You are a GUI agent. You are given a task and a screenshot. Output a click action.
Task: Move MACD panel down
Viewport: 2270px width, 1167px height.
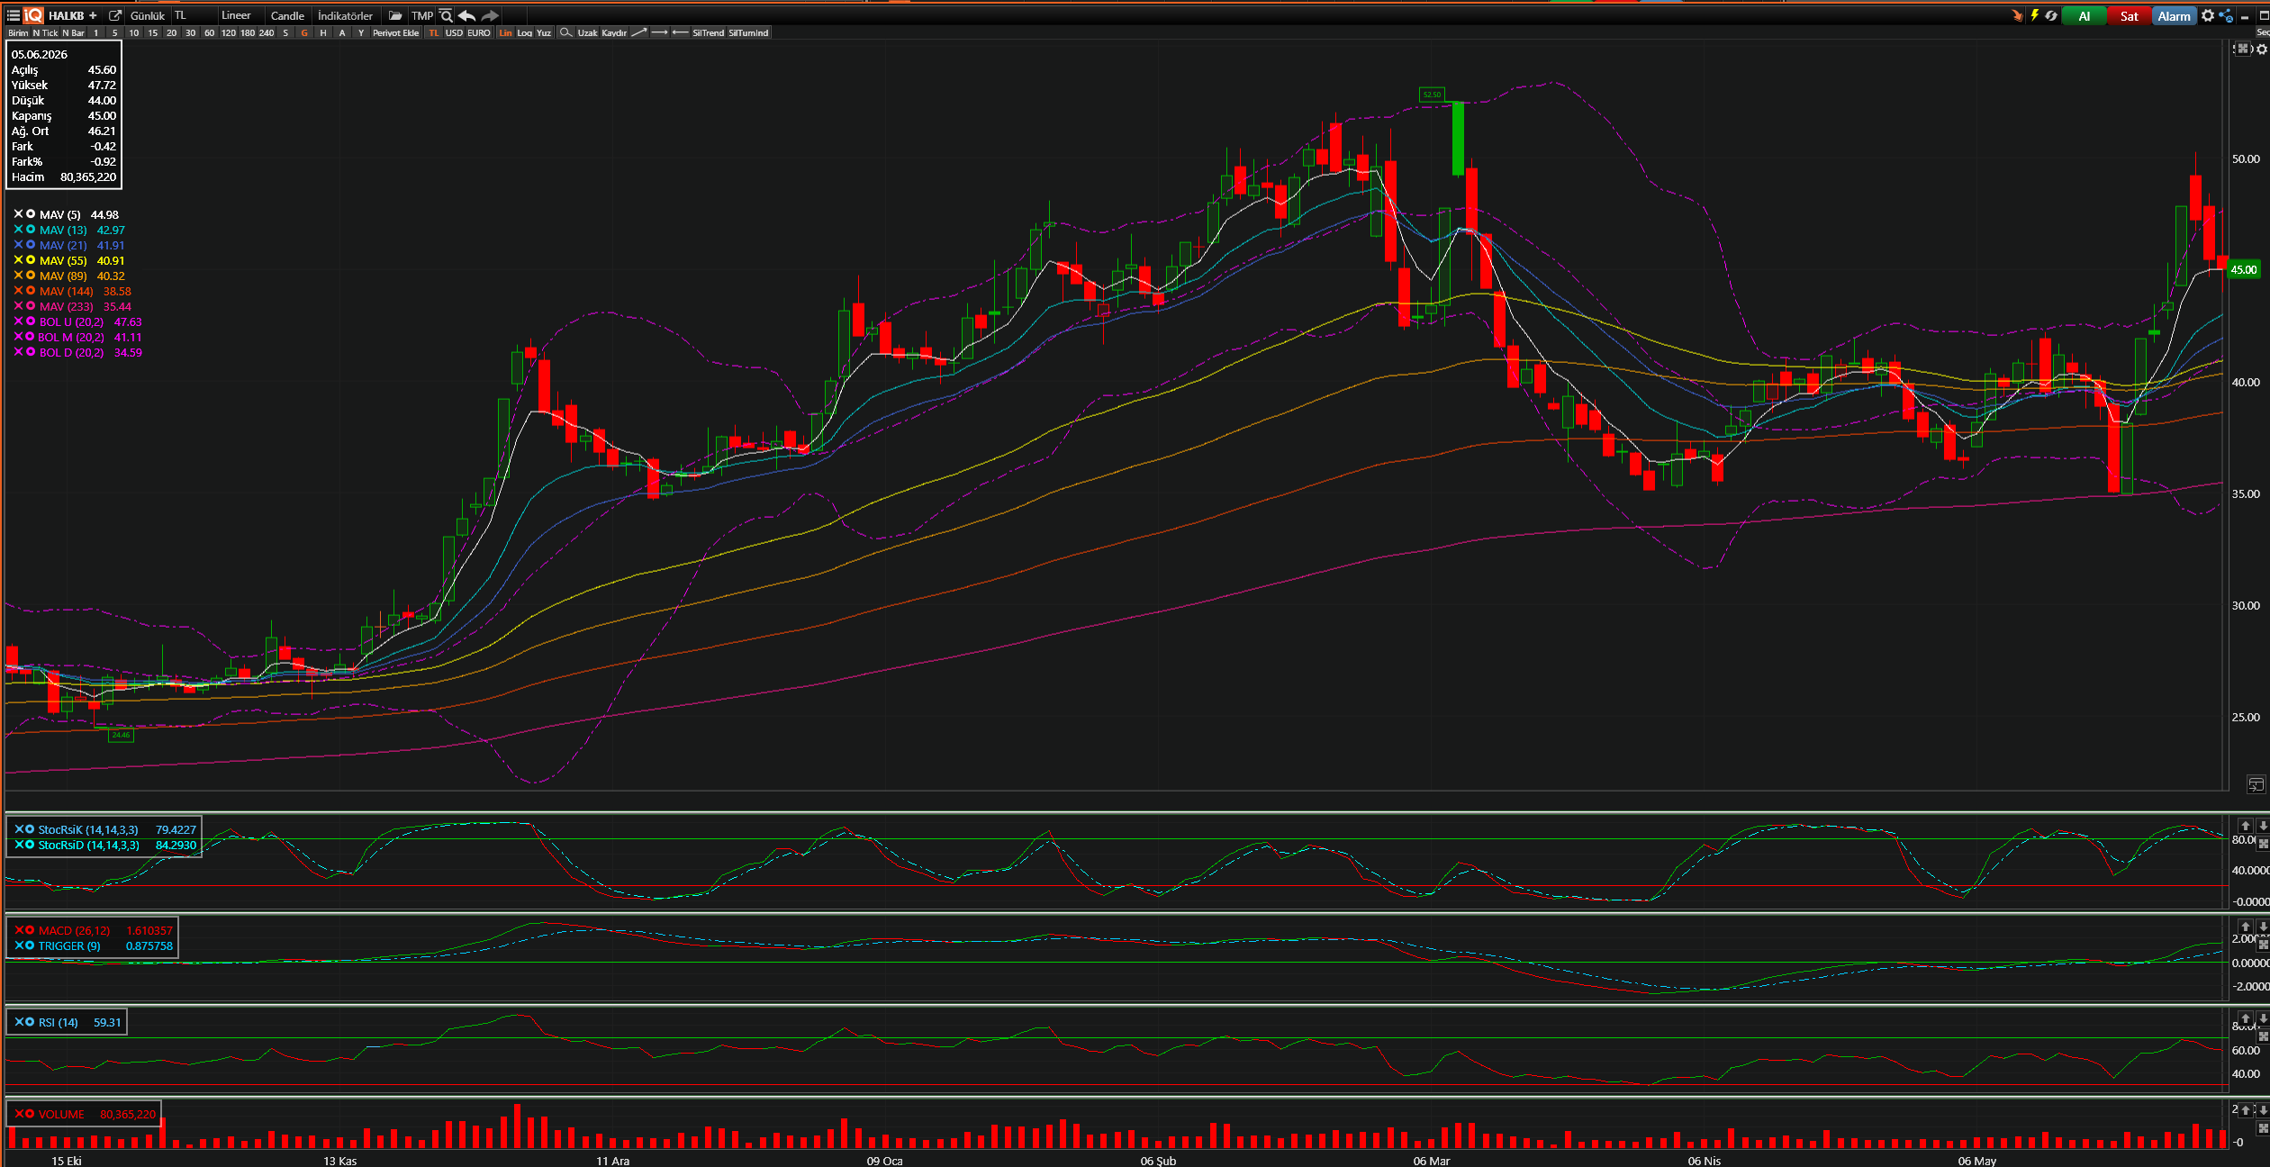click(x=2263, y=927)
